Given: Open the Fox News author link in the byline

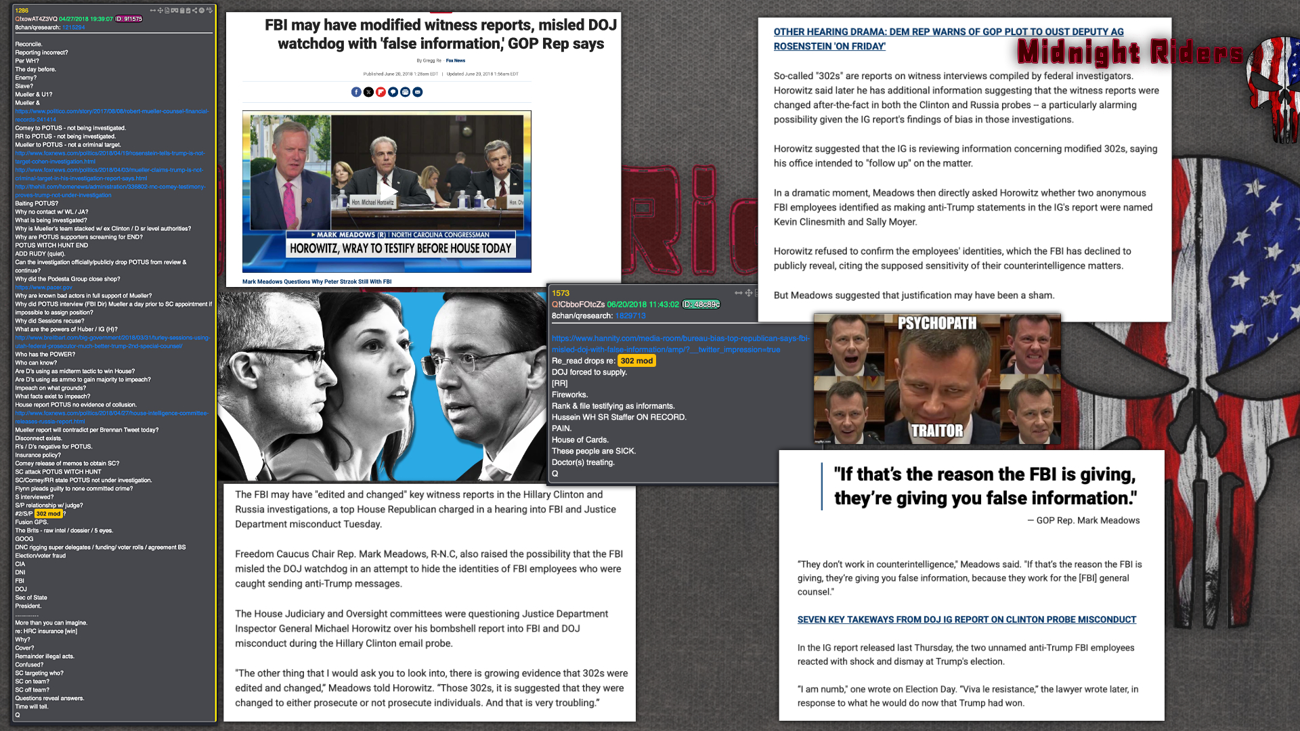Looking at the screenshot, I should click(456, 61).
